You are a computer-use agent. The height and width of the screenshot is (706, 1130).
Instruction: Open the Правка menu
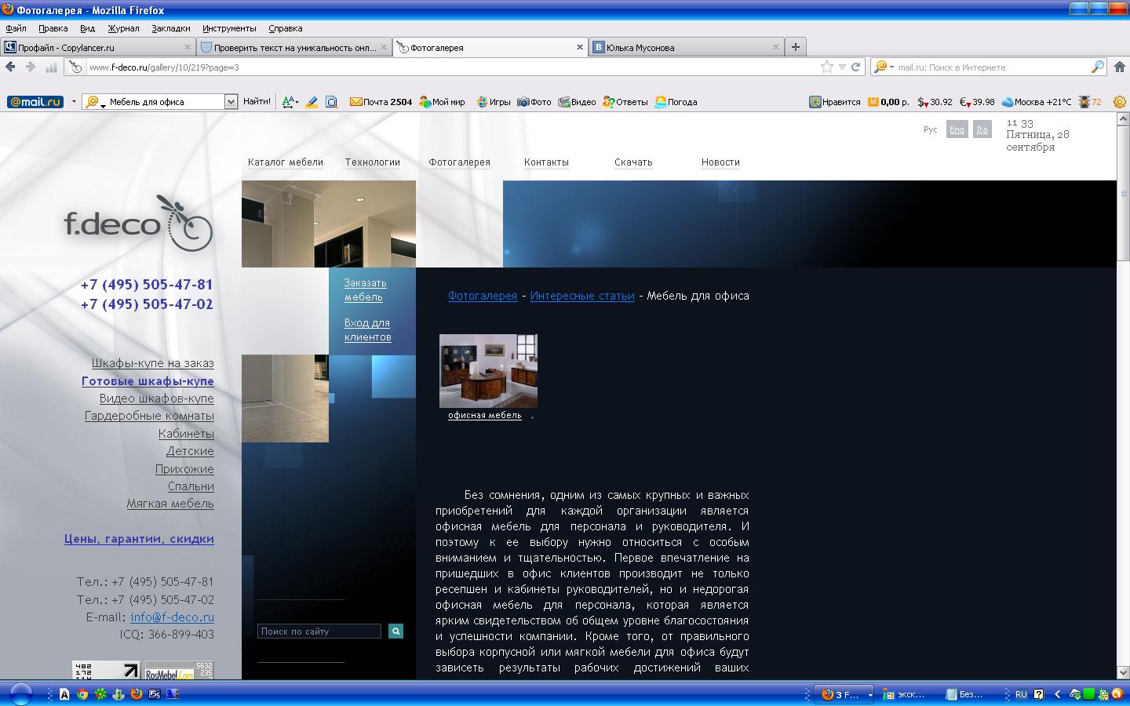[53, 28]
